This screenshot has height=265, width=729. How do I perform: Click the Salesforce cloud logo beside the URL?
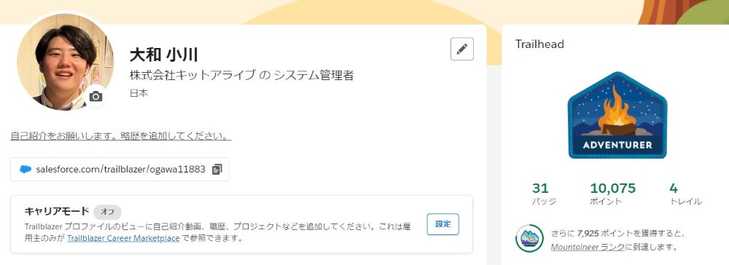tap(26, 170)
